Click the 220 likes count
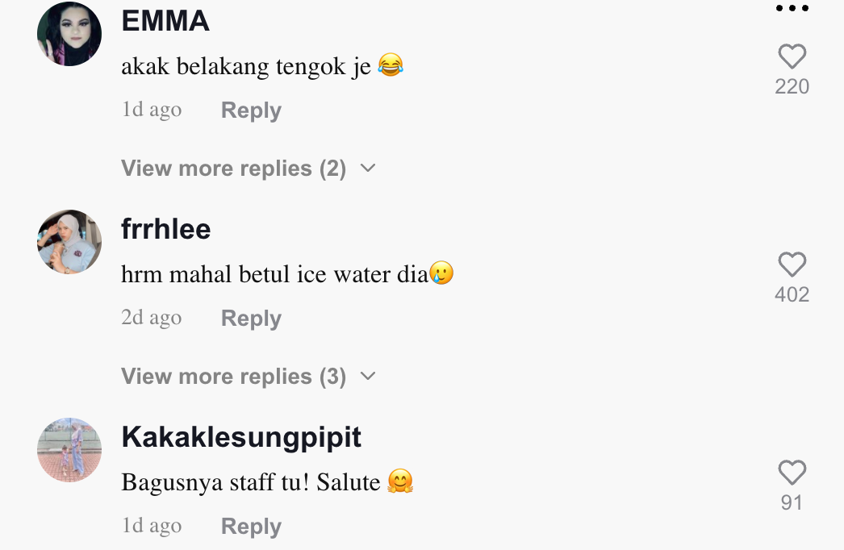This screenshot has width=844, height=550. (x=792, y=87)
